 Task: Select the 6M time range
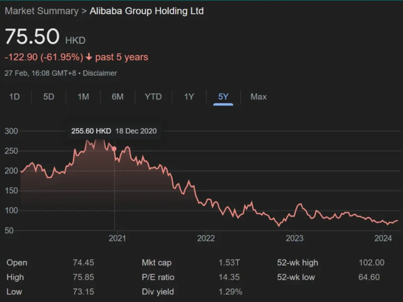[x=117, y=97]
